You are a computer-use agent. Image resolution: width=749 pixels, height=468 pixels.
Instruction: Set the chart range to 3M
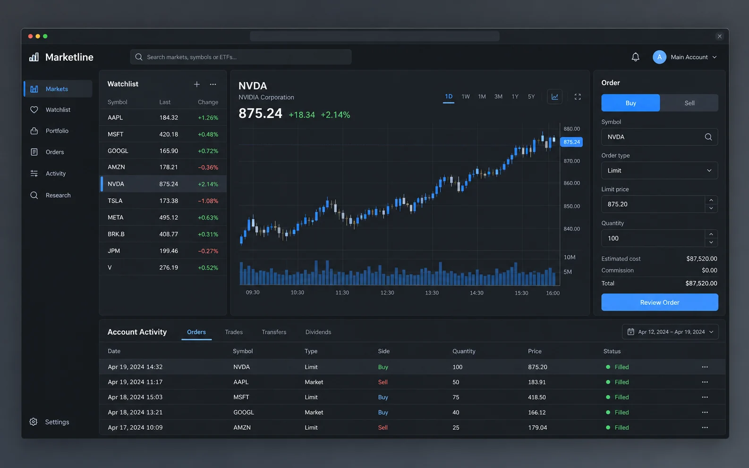[498, 97]
